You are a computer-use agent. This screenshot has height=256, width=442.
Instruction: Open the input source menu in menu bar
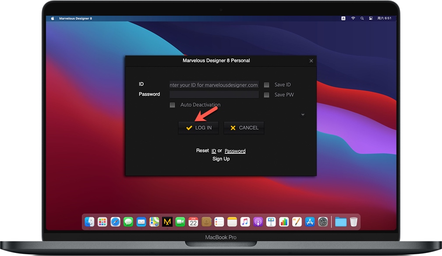[343, 18]
